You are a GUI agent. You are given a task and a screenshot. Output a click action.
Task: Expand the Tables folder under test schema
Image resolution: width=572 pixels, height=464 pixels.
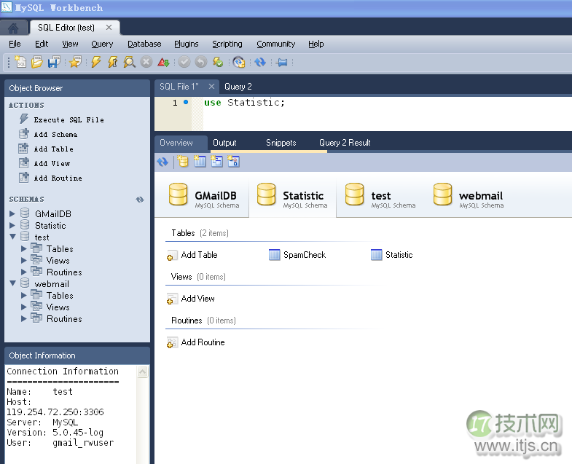tap(24, 249)
